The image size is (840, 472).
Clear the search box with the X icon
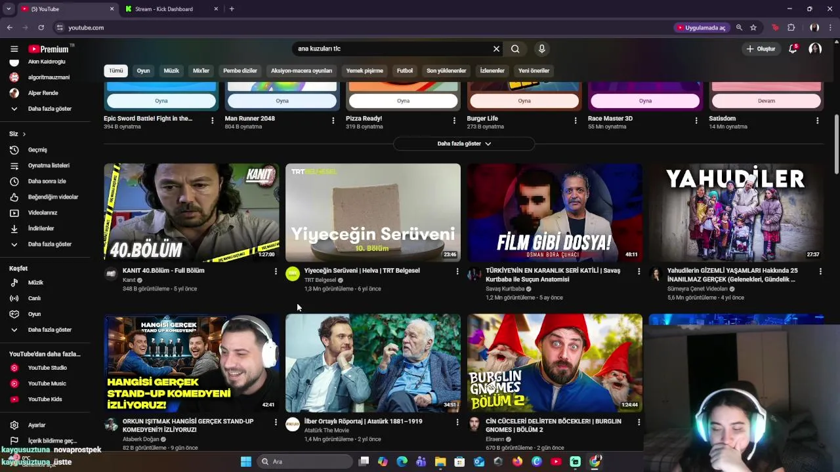point(496,49)
